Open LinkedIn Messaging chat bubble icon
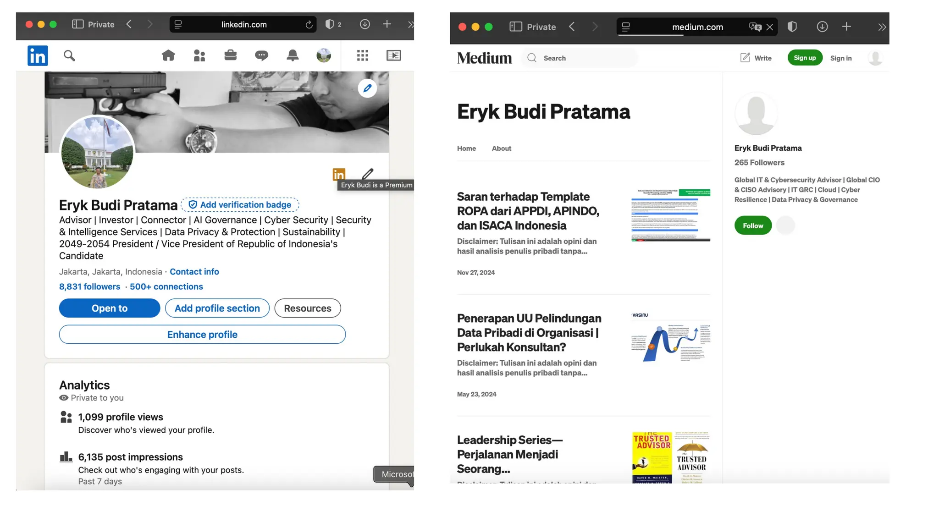The height and width of the screenshot is (528, 939). click(x=261, y=55)
